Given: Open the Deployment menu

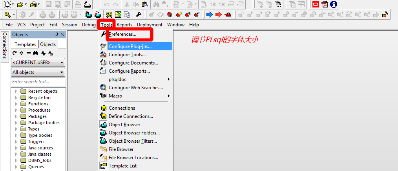Looking at the screenshot, I should tap(150, 25).
